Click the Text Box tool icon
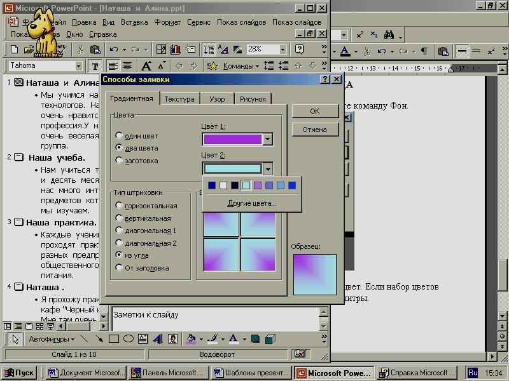 pos(143,339)
